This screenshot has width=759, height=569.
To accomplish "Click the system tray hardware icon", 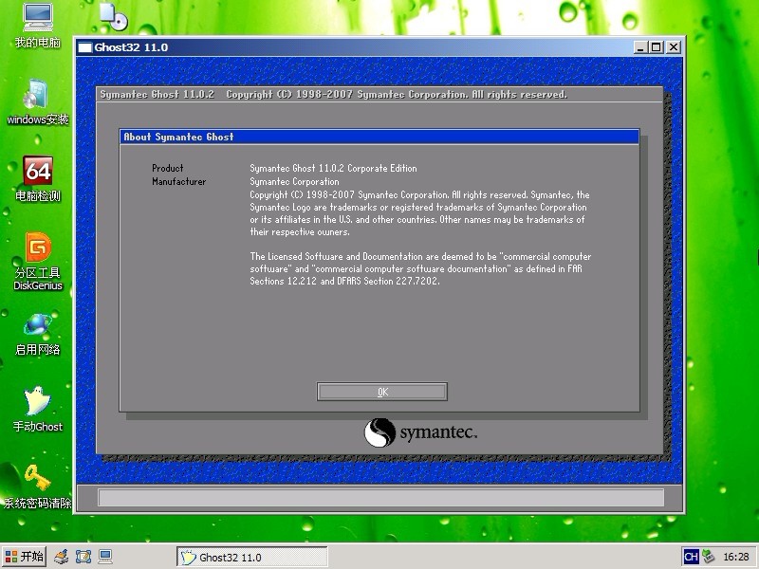I will 708,557.
